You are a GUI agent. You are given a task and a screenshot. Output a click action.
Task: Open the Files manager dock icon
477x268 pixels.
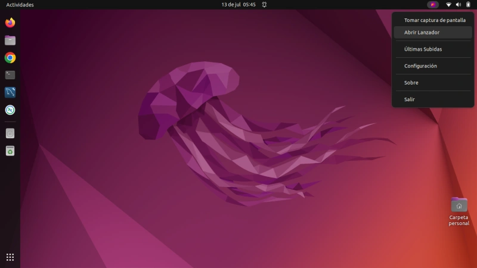coord(10,40)
